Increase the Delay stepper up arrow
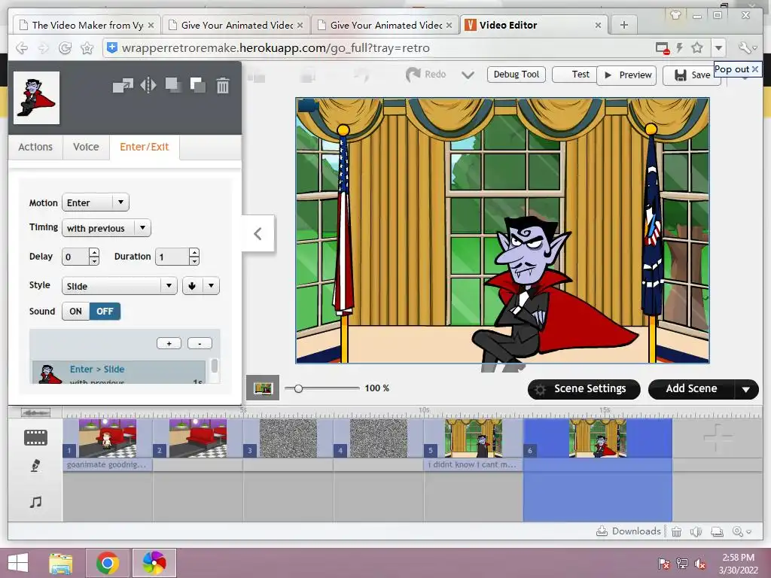Image resolution: width=771 pixels, height=578 pixels. tap(94, 253)
